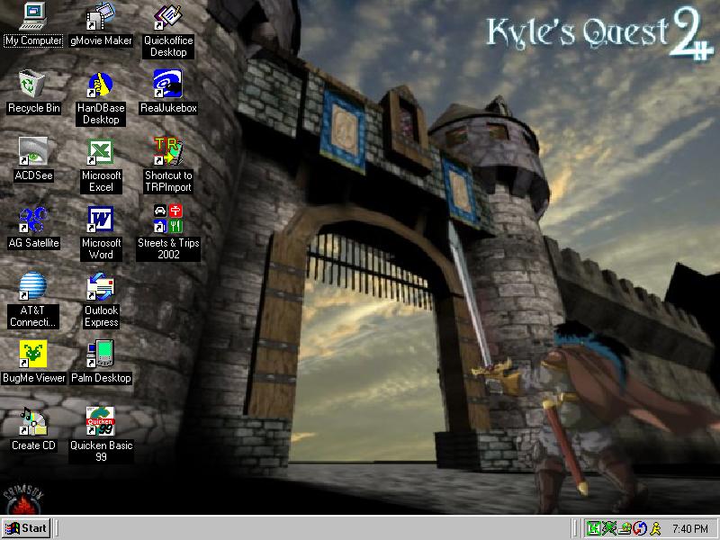Open Palm Desktop shortcut

pyautogui.click(x=101, y=354)
